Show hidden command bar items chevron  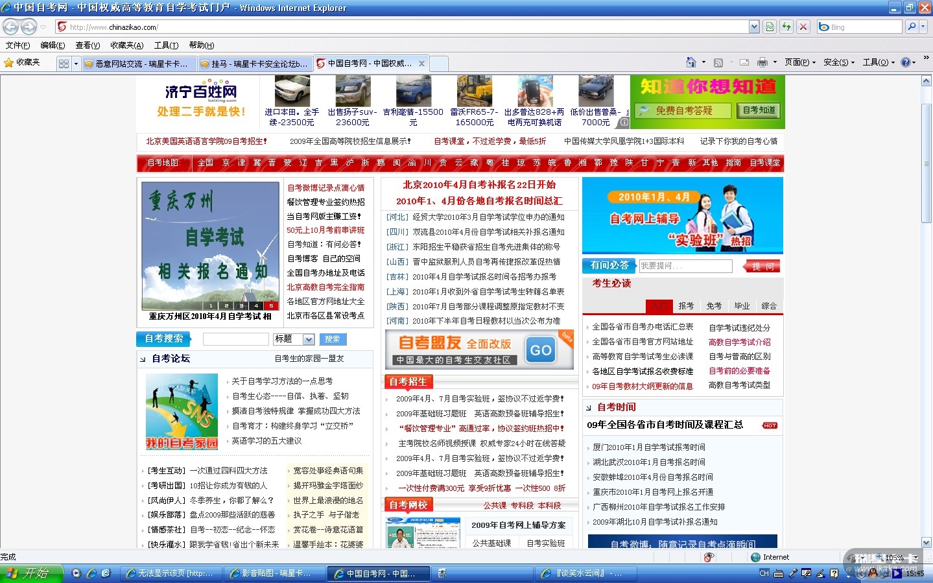coord(926,58)
